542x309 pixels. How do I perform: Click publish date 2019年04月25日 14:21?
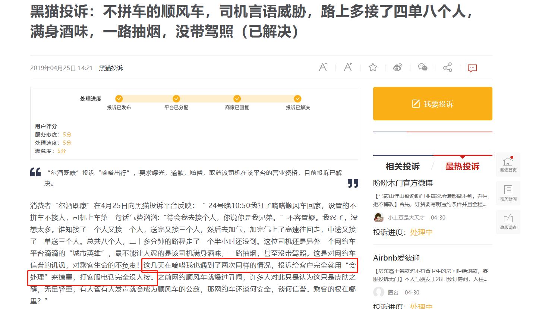(x=62, y=68)
